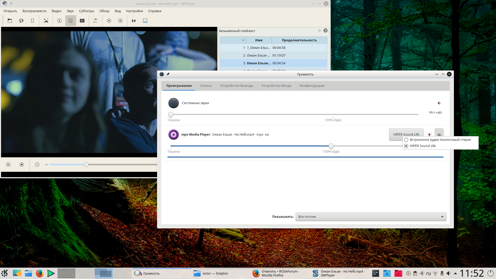Image resolution: width=496 pixels, height=279 pixels.
Task: Open the file information icon
Action: pos(59,21)
